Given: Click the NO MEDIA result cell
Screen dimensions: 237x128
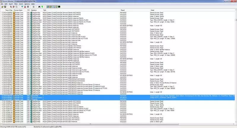Looking at the screenshot, I should (123, 98).
